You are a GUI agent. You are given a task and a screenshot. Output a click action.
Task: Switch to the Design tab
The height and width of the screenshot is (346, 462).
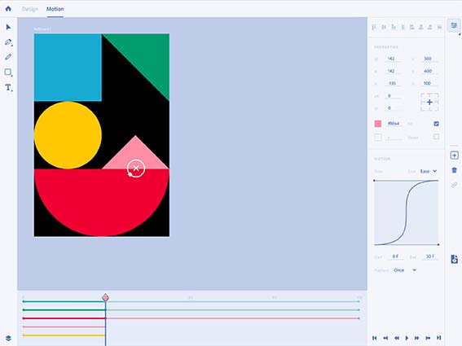(30, 9)
